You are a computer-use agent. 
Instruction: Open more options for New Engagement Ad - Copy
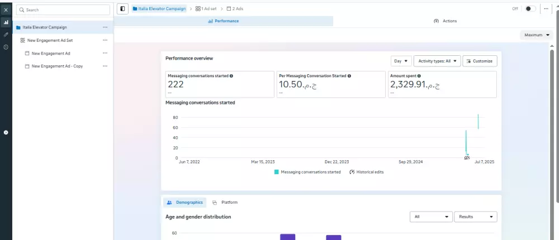pyautogui.click(x=105, y=66)
